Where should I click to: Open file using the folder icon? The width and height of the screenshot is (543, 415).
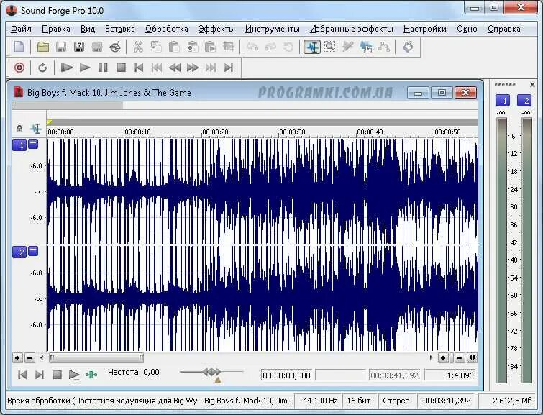43,47
